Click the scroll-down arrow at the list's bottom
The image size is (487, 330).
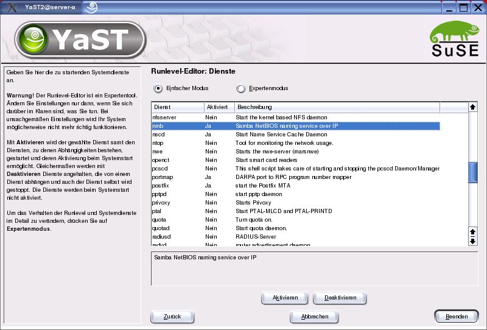point(473,241)
